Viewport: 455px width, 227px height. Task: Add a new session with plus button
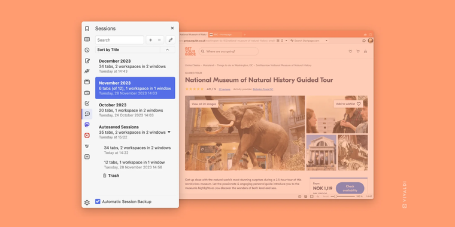point(151,40)
